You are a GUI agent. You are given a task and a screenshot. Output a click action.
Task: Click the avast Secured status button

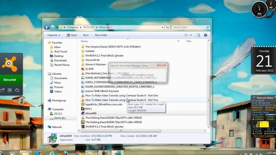11,80
